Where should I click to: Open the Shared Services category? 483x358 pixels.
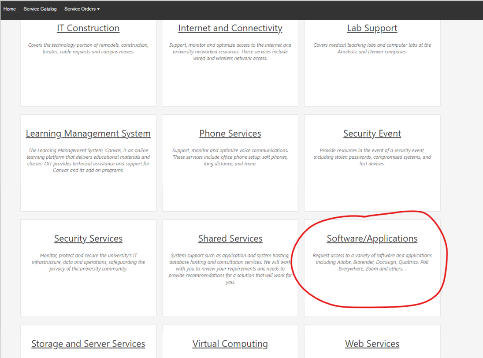(x=230, y=239)
